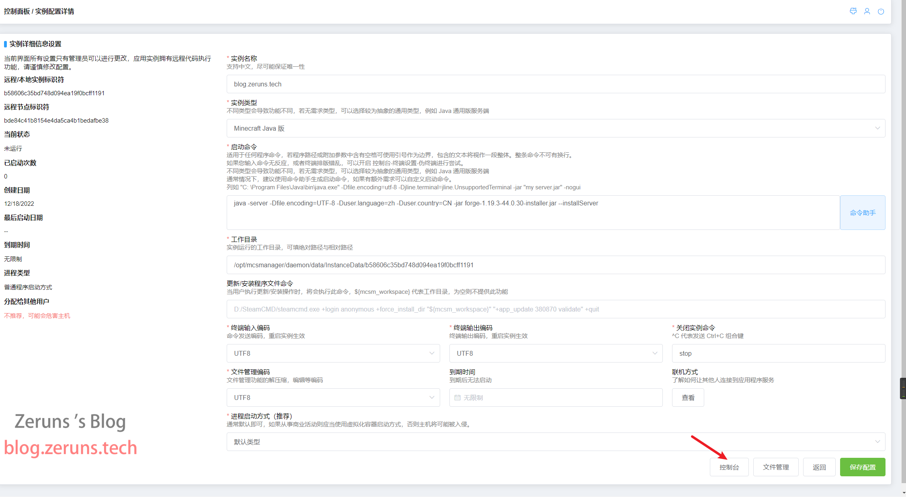Screen dimensions: 906x498
Task: Expand the 文件管理编码 UTF8 dropdown
Action: click(x=333, y=398)
